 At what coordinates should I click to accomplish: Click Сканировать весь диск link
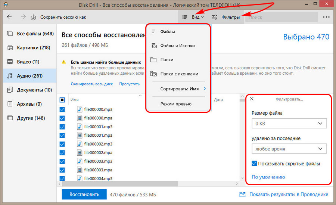point(92,84)
